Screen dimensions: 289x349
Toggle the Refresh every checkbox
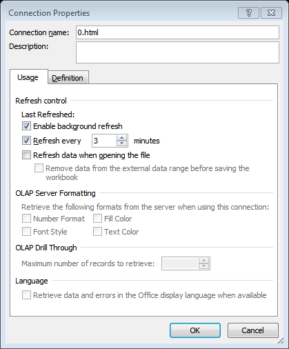tap(26, 141)
